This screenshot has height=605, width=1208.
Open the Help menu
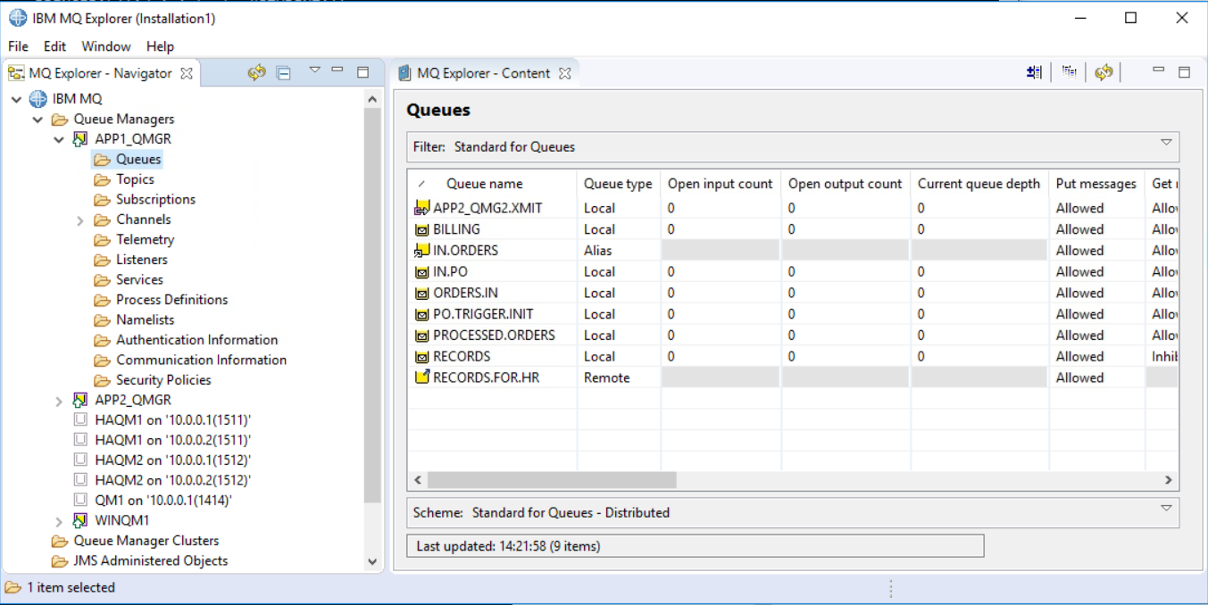160,46
